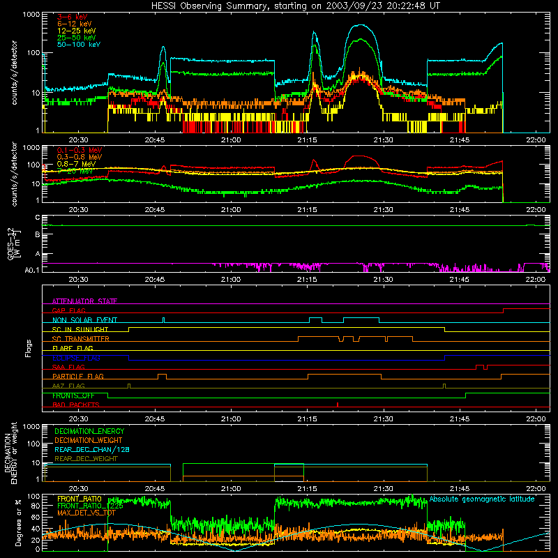Image resolution: width=558 pixels, height=558 pixels.
Task: Select the FRONTS_OFF flag label
Action: [x=73, y=395]
